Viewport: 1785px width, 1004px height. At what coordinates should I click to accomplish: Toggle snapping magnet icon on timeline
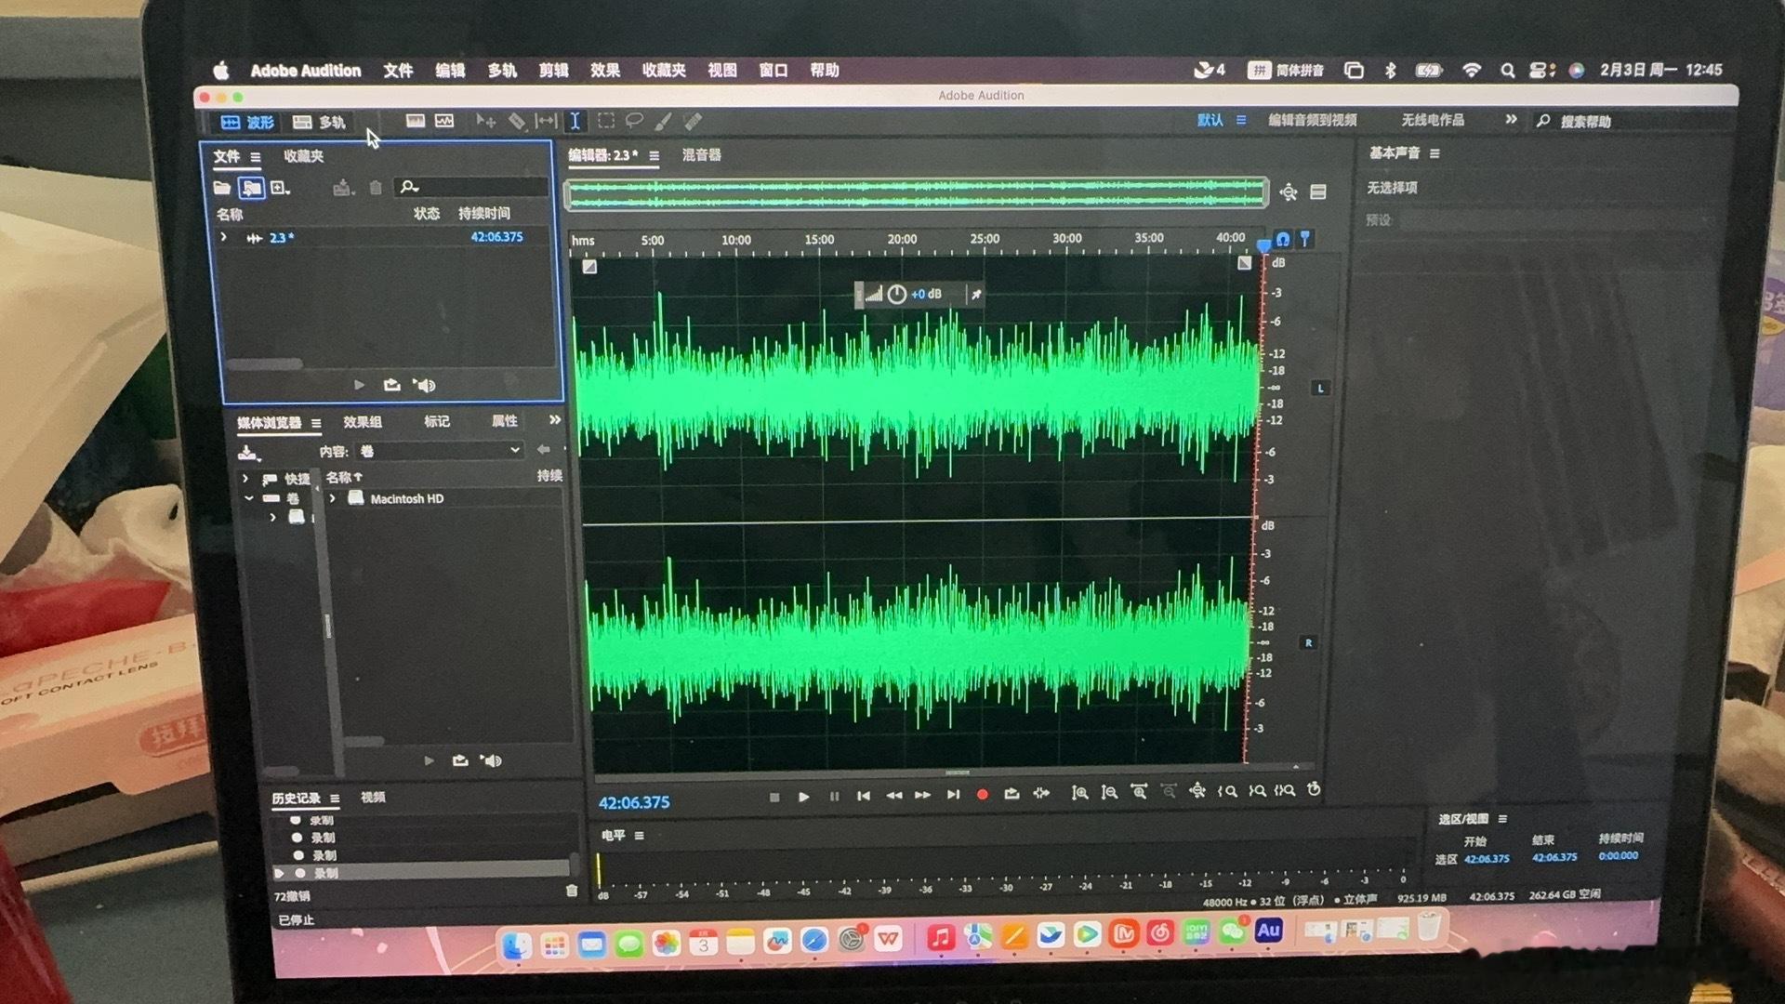point(1283,240)
